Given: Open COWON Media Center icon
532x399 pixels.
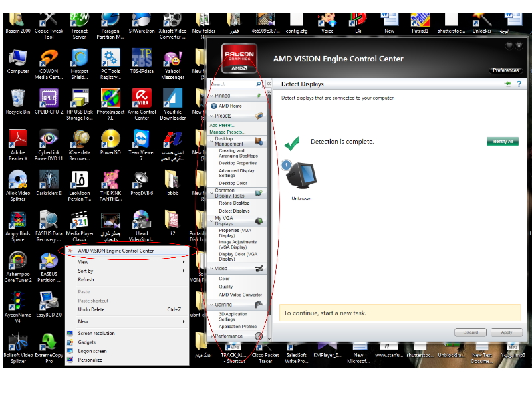Looking at the screenshot, I should tap(49, 65).
